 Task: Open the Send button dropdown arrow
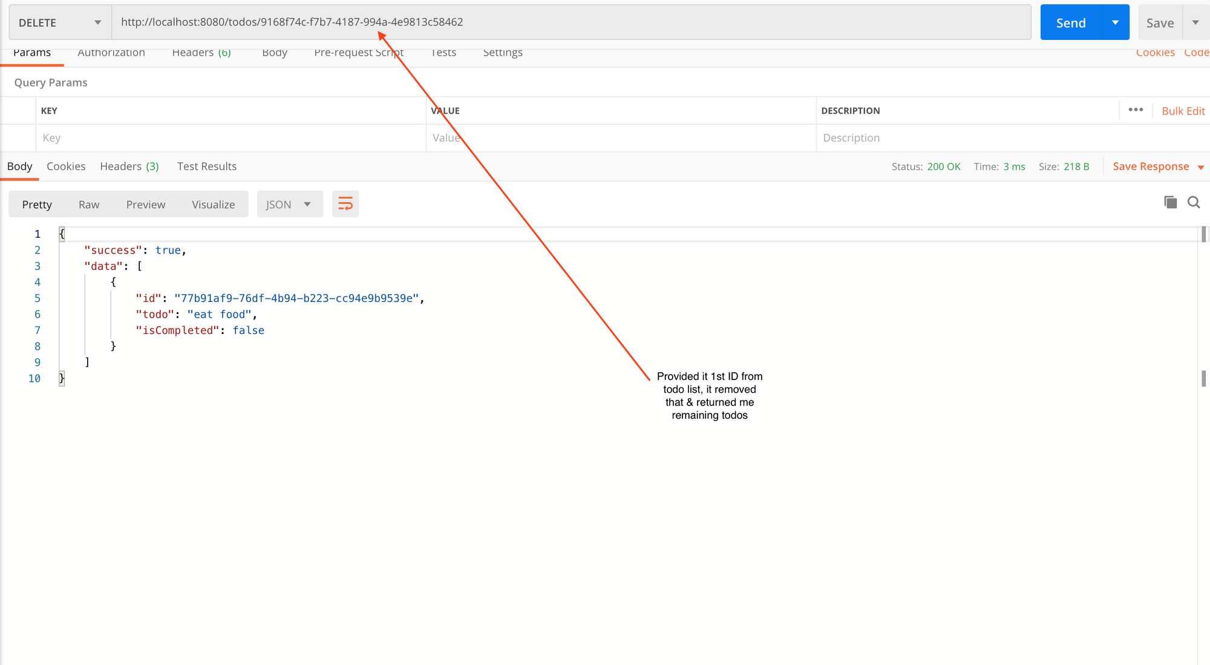[x=1115, y=22]
